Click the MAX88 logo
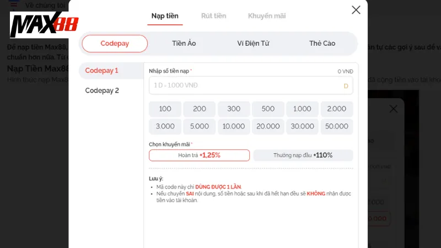The width and height of the screenshot is (441, 248). pyautogui.click(x=44, y=25)
